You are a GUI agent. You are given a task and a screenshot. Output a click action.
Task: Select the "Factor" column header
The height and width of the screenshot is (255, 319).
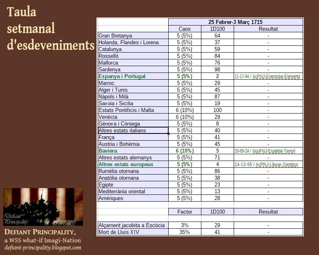point(185,212)
